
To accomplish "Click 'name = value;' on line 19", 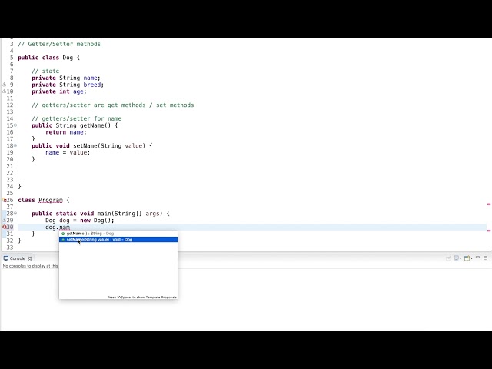I will (x=68, y=152).
